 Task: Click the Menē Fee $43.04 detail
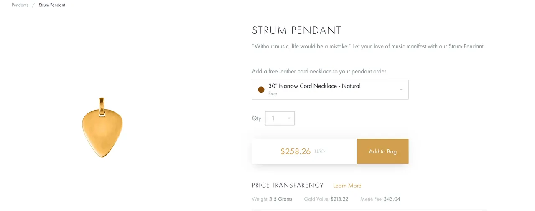pos(380,199)
